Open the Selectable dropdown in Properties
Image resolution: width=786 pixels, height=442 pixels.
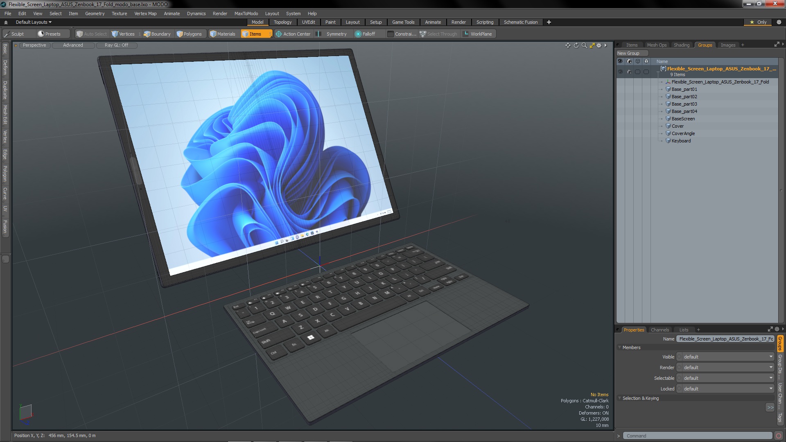[725, 378]
